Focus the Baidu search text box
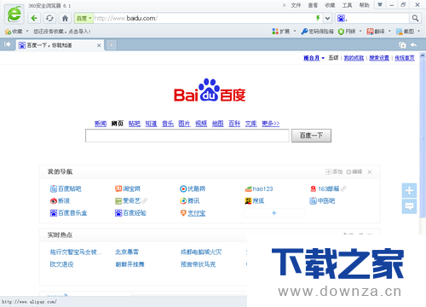The height and width of the screenshot is (307, 426). 187,136
